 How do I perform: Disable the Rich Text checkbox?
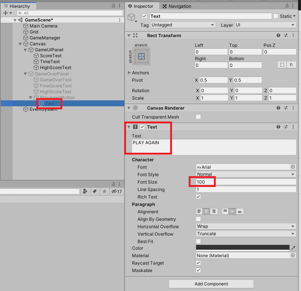[x=198, y=197]
